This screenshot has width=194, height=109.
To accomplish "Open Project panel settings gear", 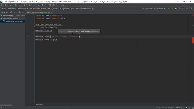I will click(x=19, y=12).
